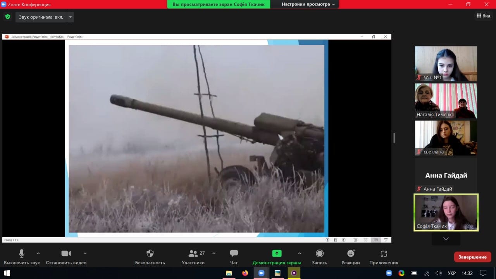This screenshot has width=496, height=279.
Task: Click the green encryption shield icon
Action: click(x=8, y=17)
